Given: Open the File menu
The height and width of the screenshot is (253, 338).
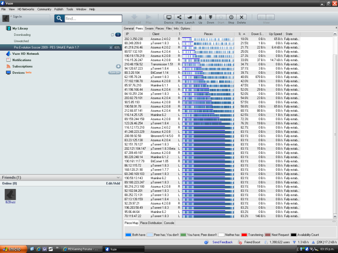Looking at the screenshot, I should 3,9.
